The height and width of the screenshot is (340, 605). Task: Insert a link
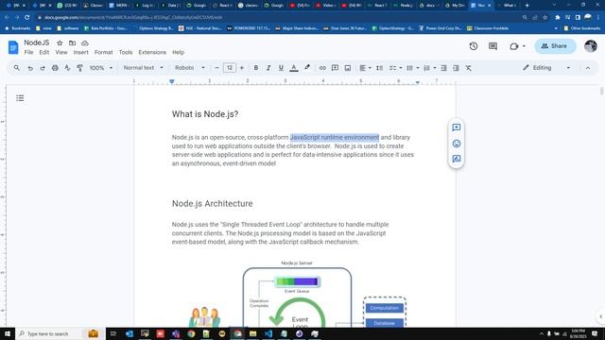point(322,68)
